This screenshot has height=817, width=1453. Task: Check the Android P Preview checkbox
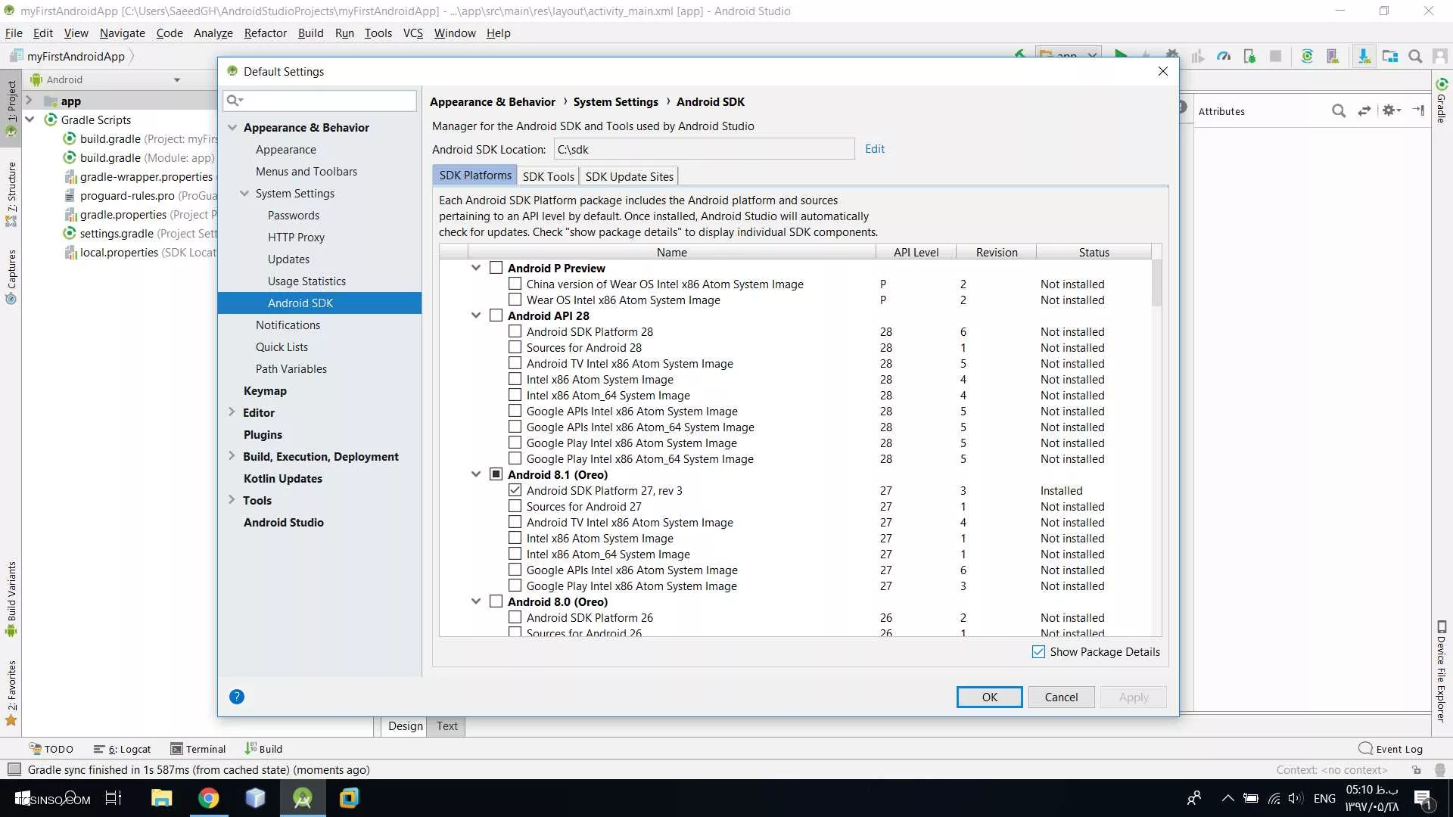pyautogui.click(x=496, y=268)
